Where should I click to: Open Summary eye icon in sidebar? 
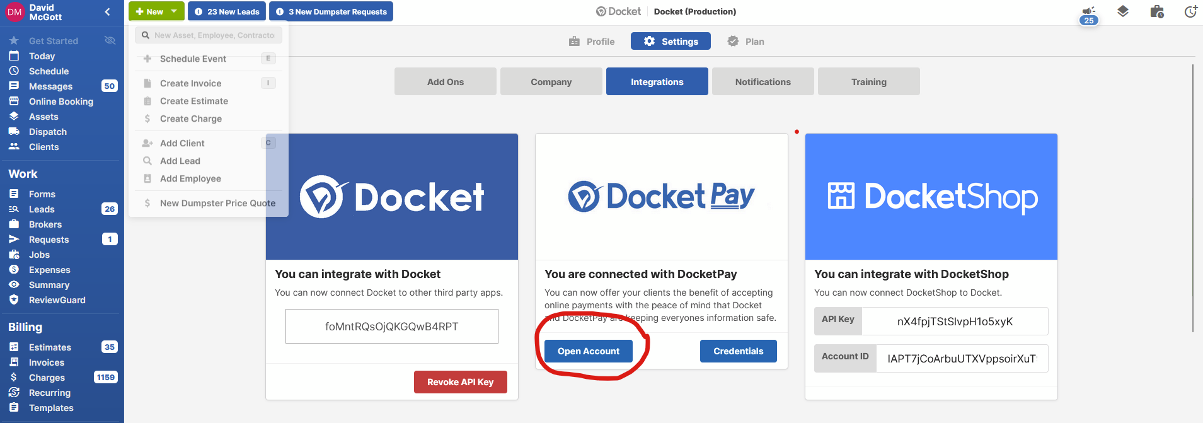(x=14, y=284)
